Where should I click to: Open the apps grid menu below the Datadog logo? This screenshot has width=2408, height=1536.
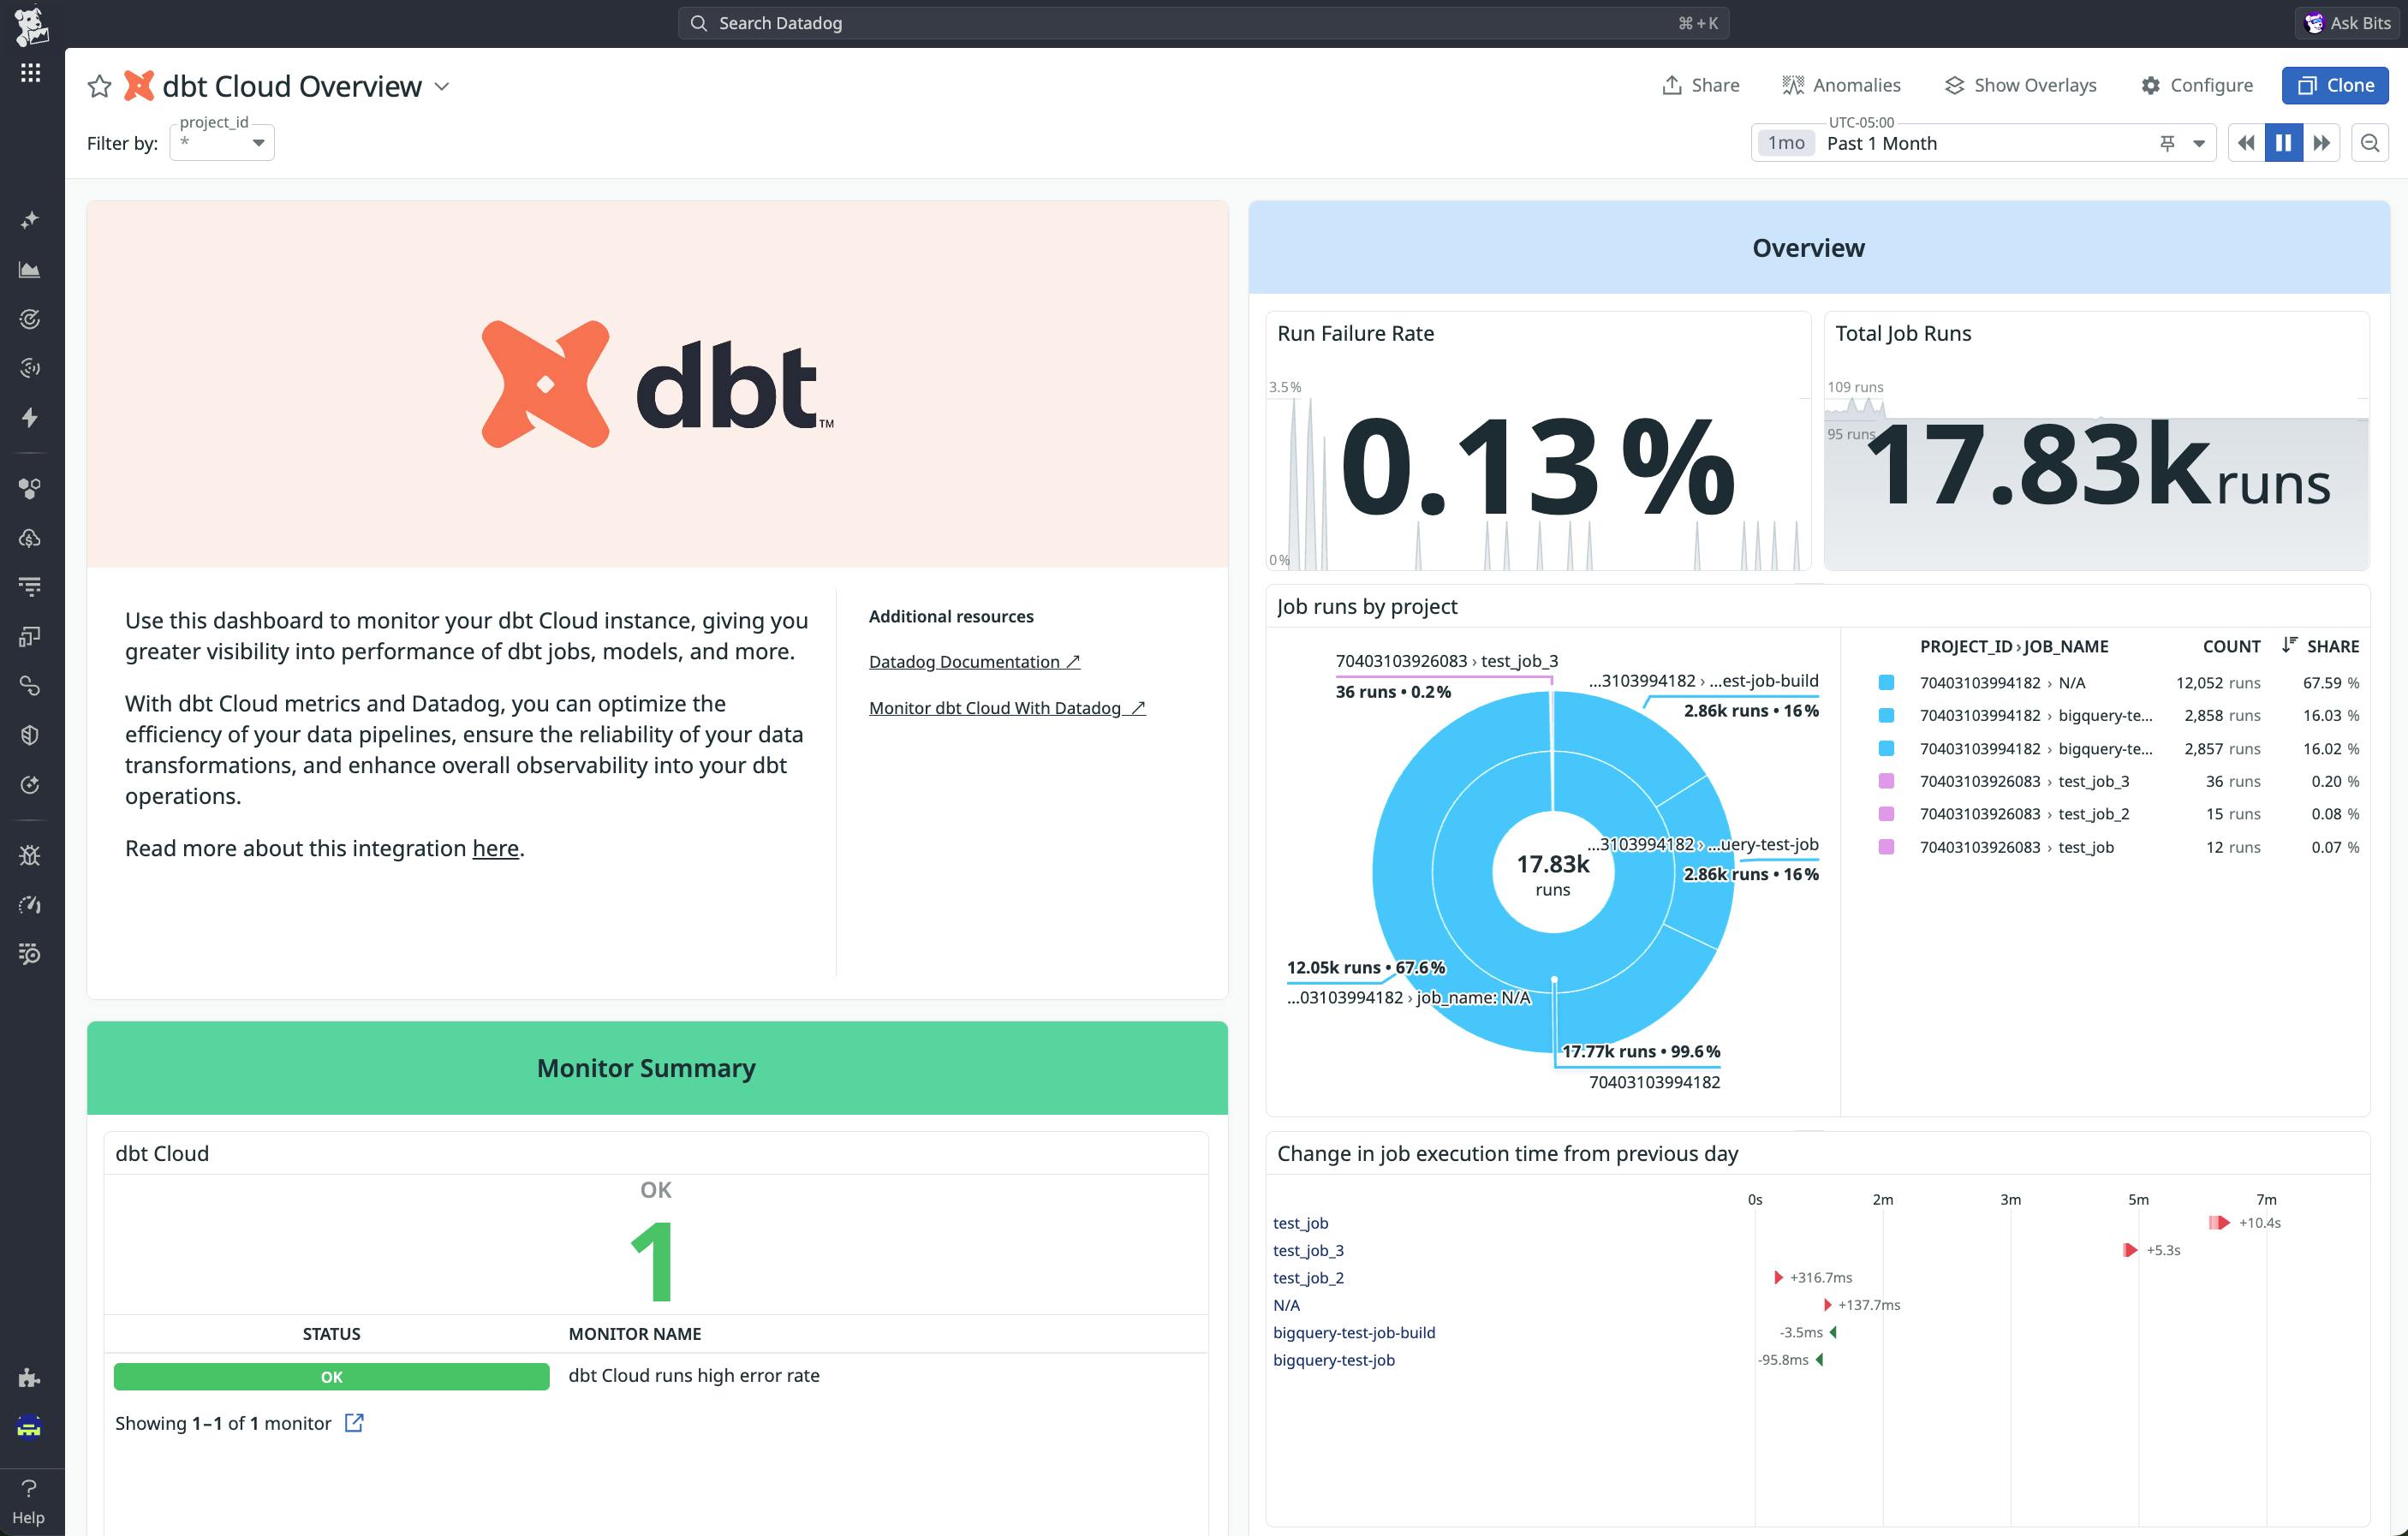click(29, 71)
